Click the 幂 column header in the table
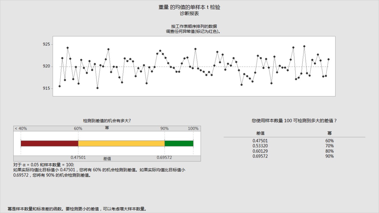This screenshot has height=213, width=379. [329, 133]
